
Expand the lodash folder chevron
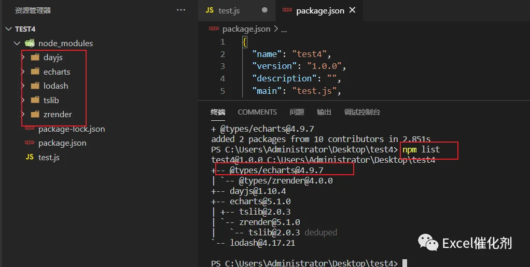point(23,86)
